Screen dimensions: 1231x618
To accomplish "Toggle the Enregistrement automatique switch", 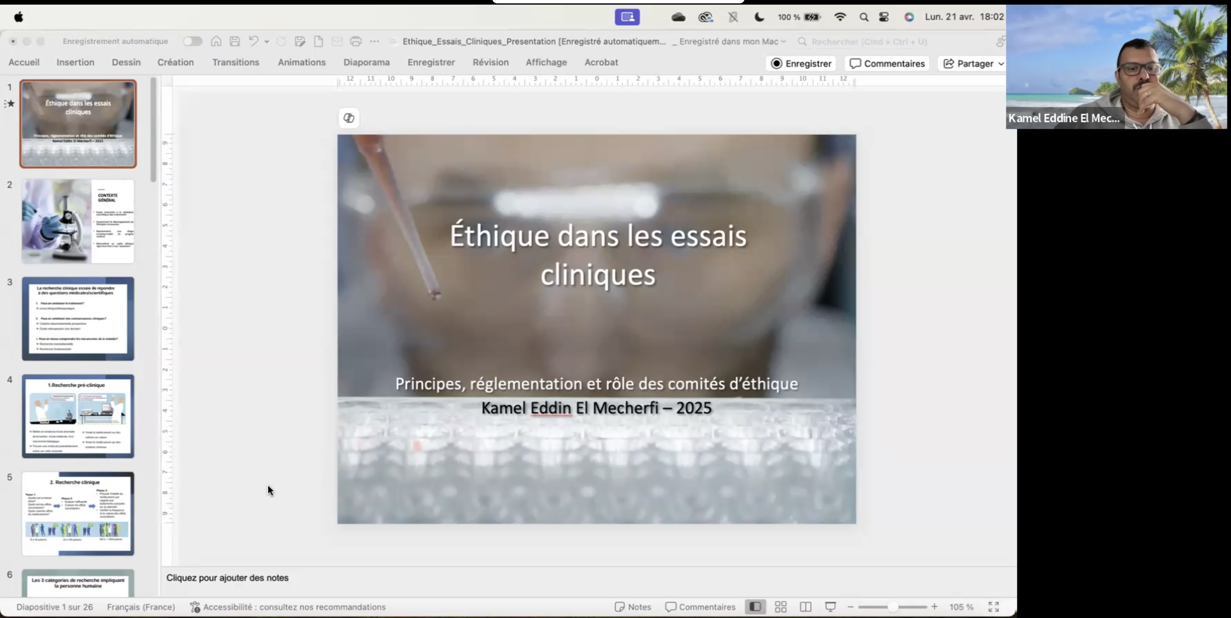I will pos(193,41).
